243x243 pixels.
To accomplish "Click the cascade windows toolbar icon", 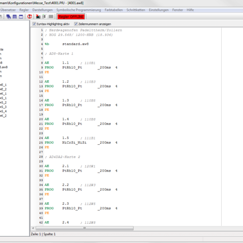I will tap(8, 17).
